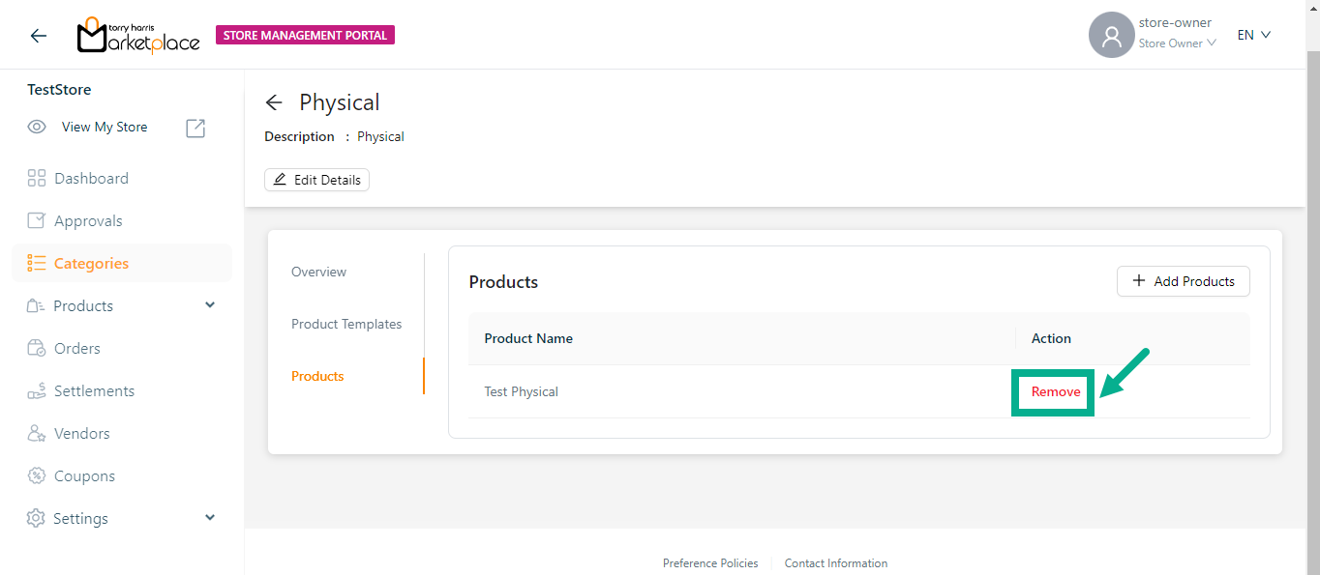The height and width of the screenshot is (575, 1320).
Task: Click the eye icon beside View My Store
Action: pyautogui.click(x=37, y=127)
